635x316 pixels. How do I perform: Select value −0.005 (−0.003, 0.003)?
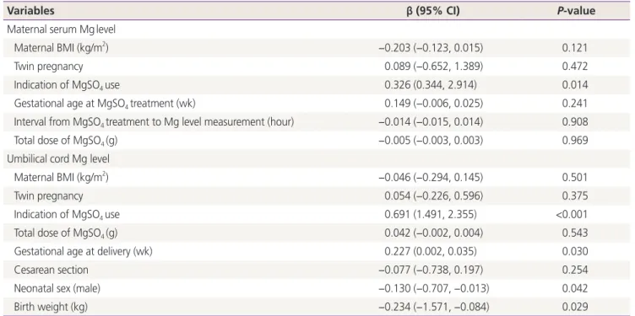(431, 141)
